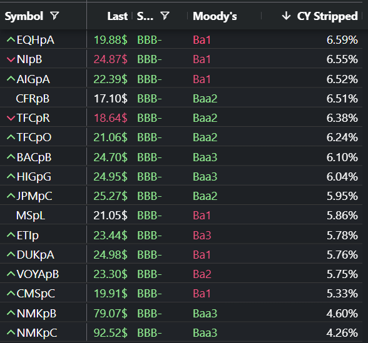Click the 17.10$ last price
The width and height of the screenshot is (368, 343).
coord(111,99)
